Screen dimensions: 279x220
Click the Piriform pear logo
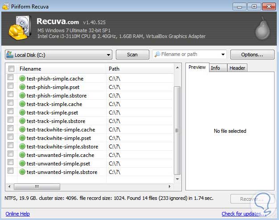click(x=263, y=29)
